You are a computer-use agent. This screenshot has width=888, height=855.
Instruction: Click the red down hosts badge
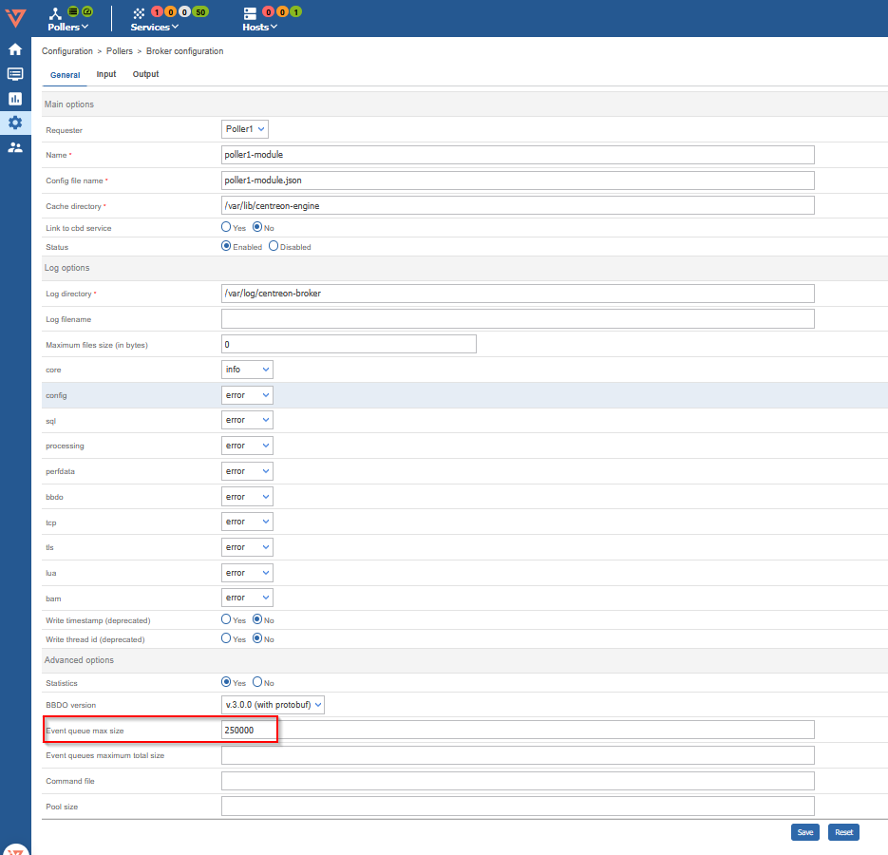tap(269, 12)
